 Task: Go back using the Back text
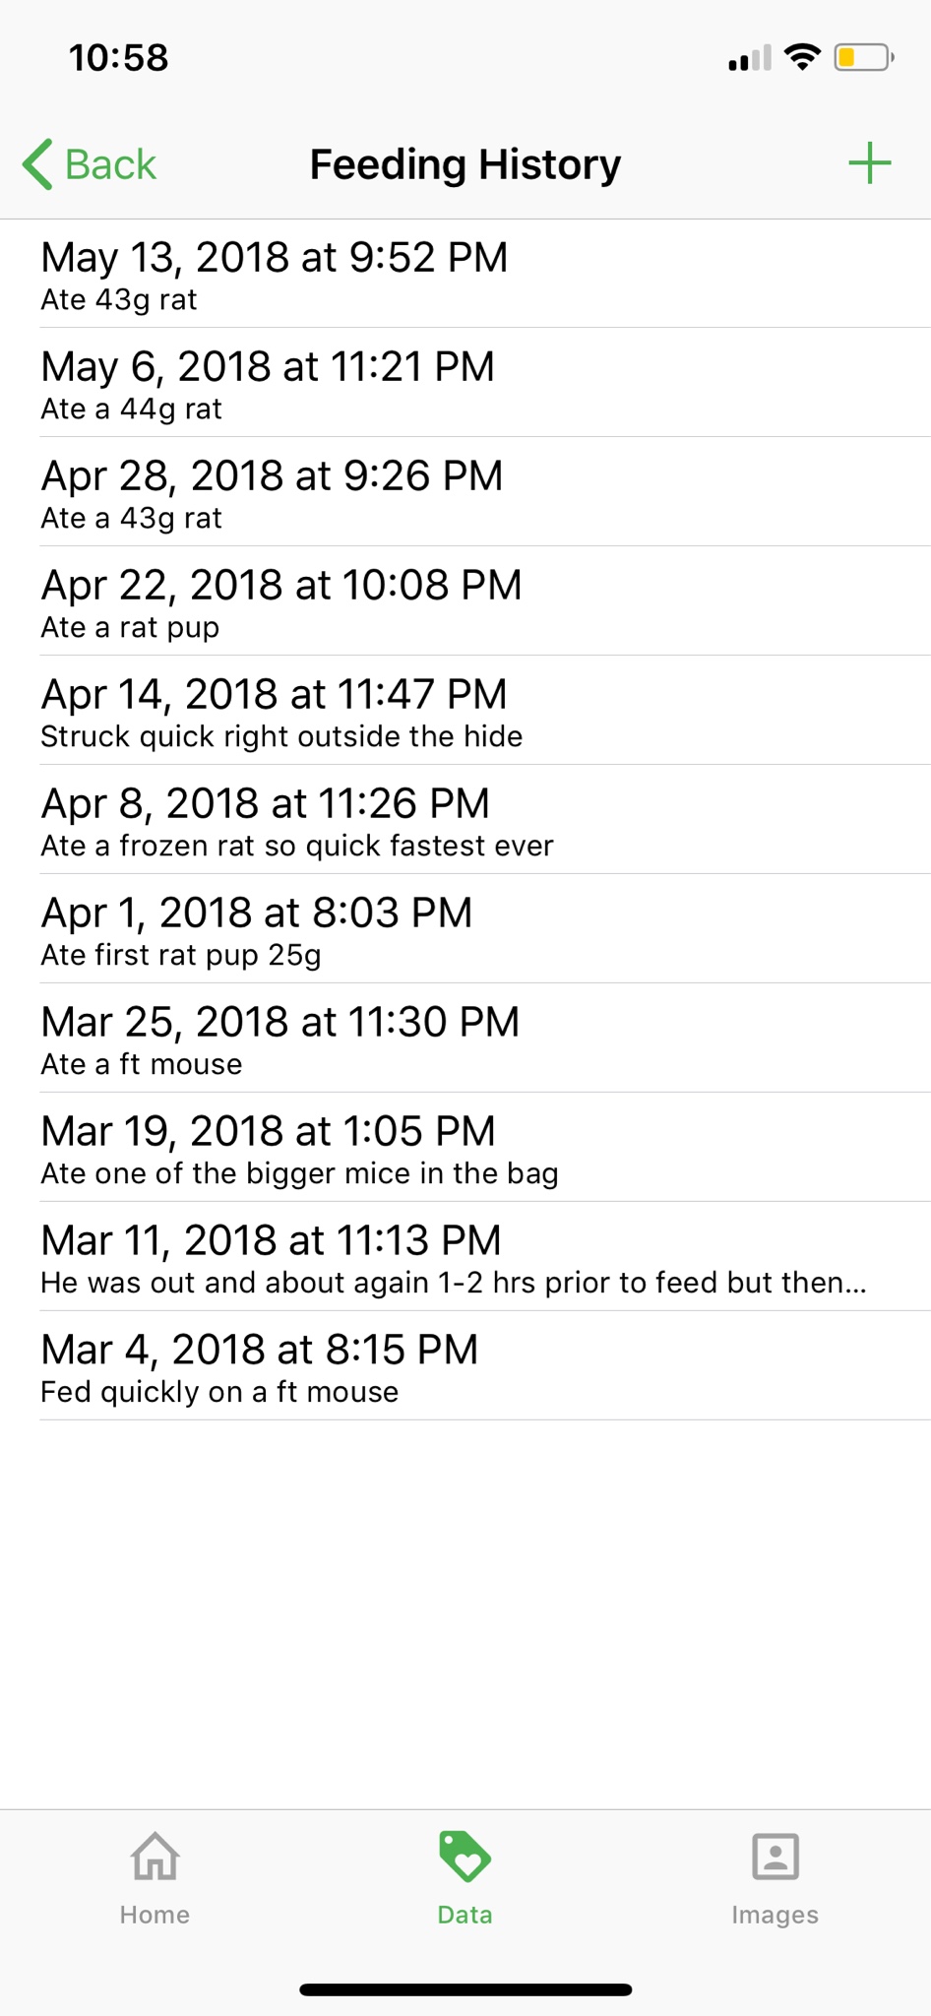(x=110, y=164)
